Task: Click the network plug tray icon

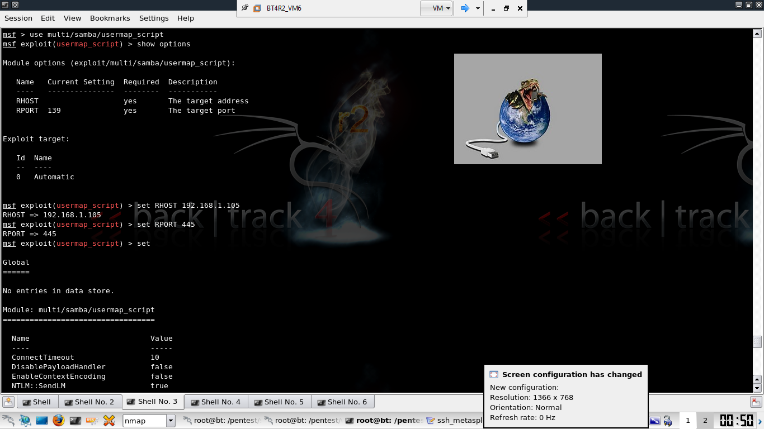Action: [668, 421]
